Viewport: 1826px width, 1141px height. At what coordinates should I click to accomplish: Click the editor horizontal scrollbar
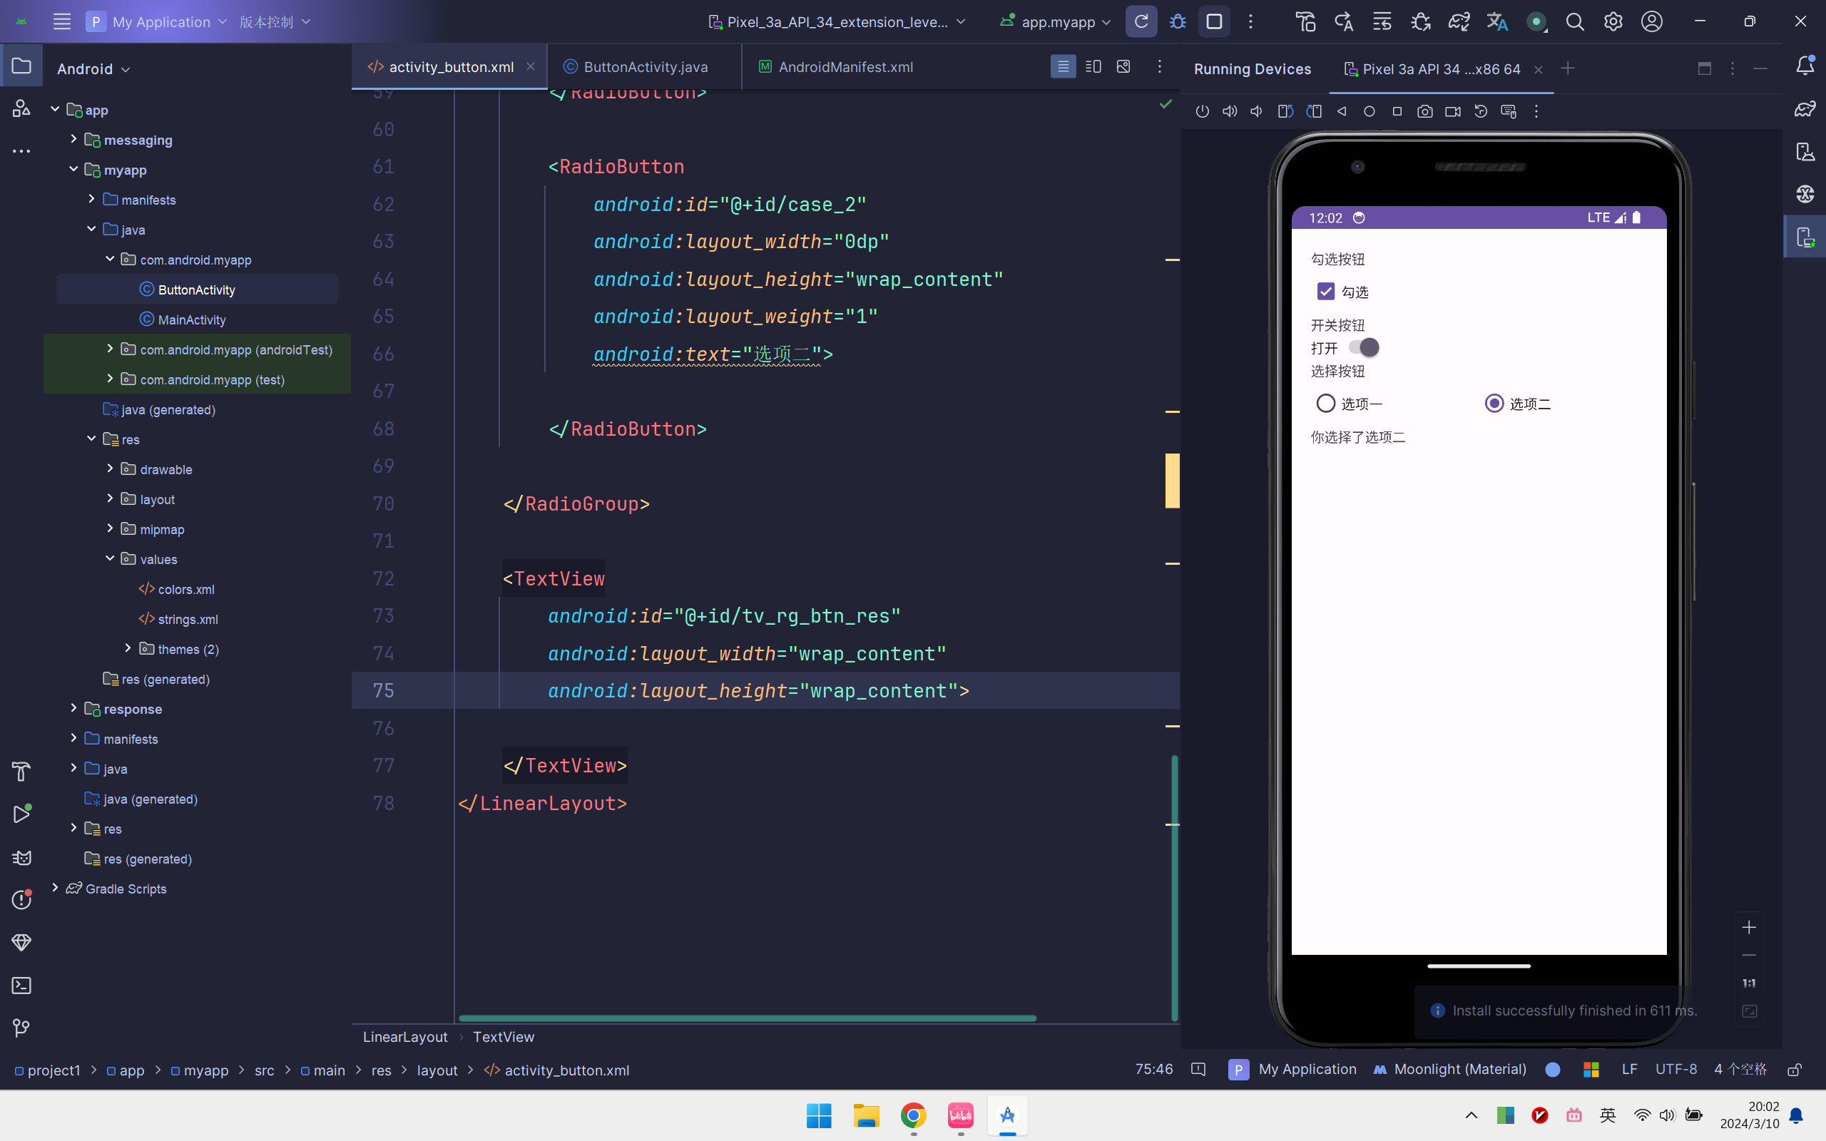(748, 1018)
